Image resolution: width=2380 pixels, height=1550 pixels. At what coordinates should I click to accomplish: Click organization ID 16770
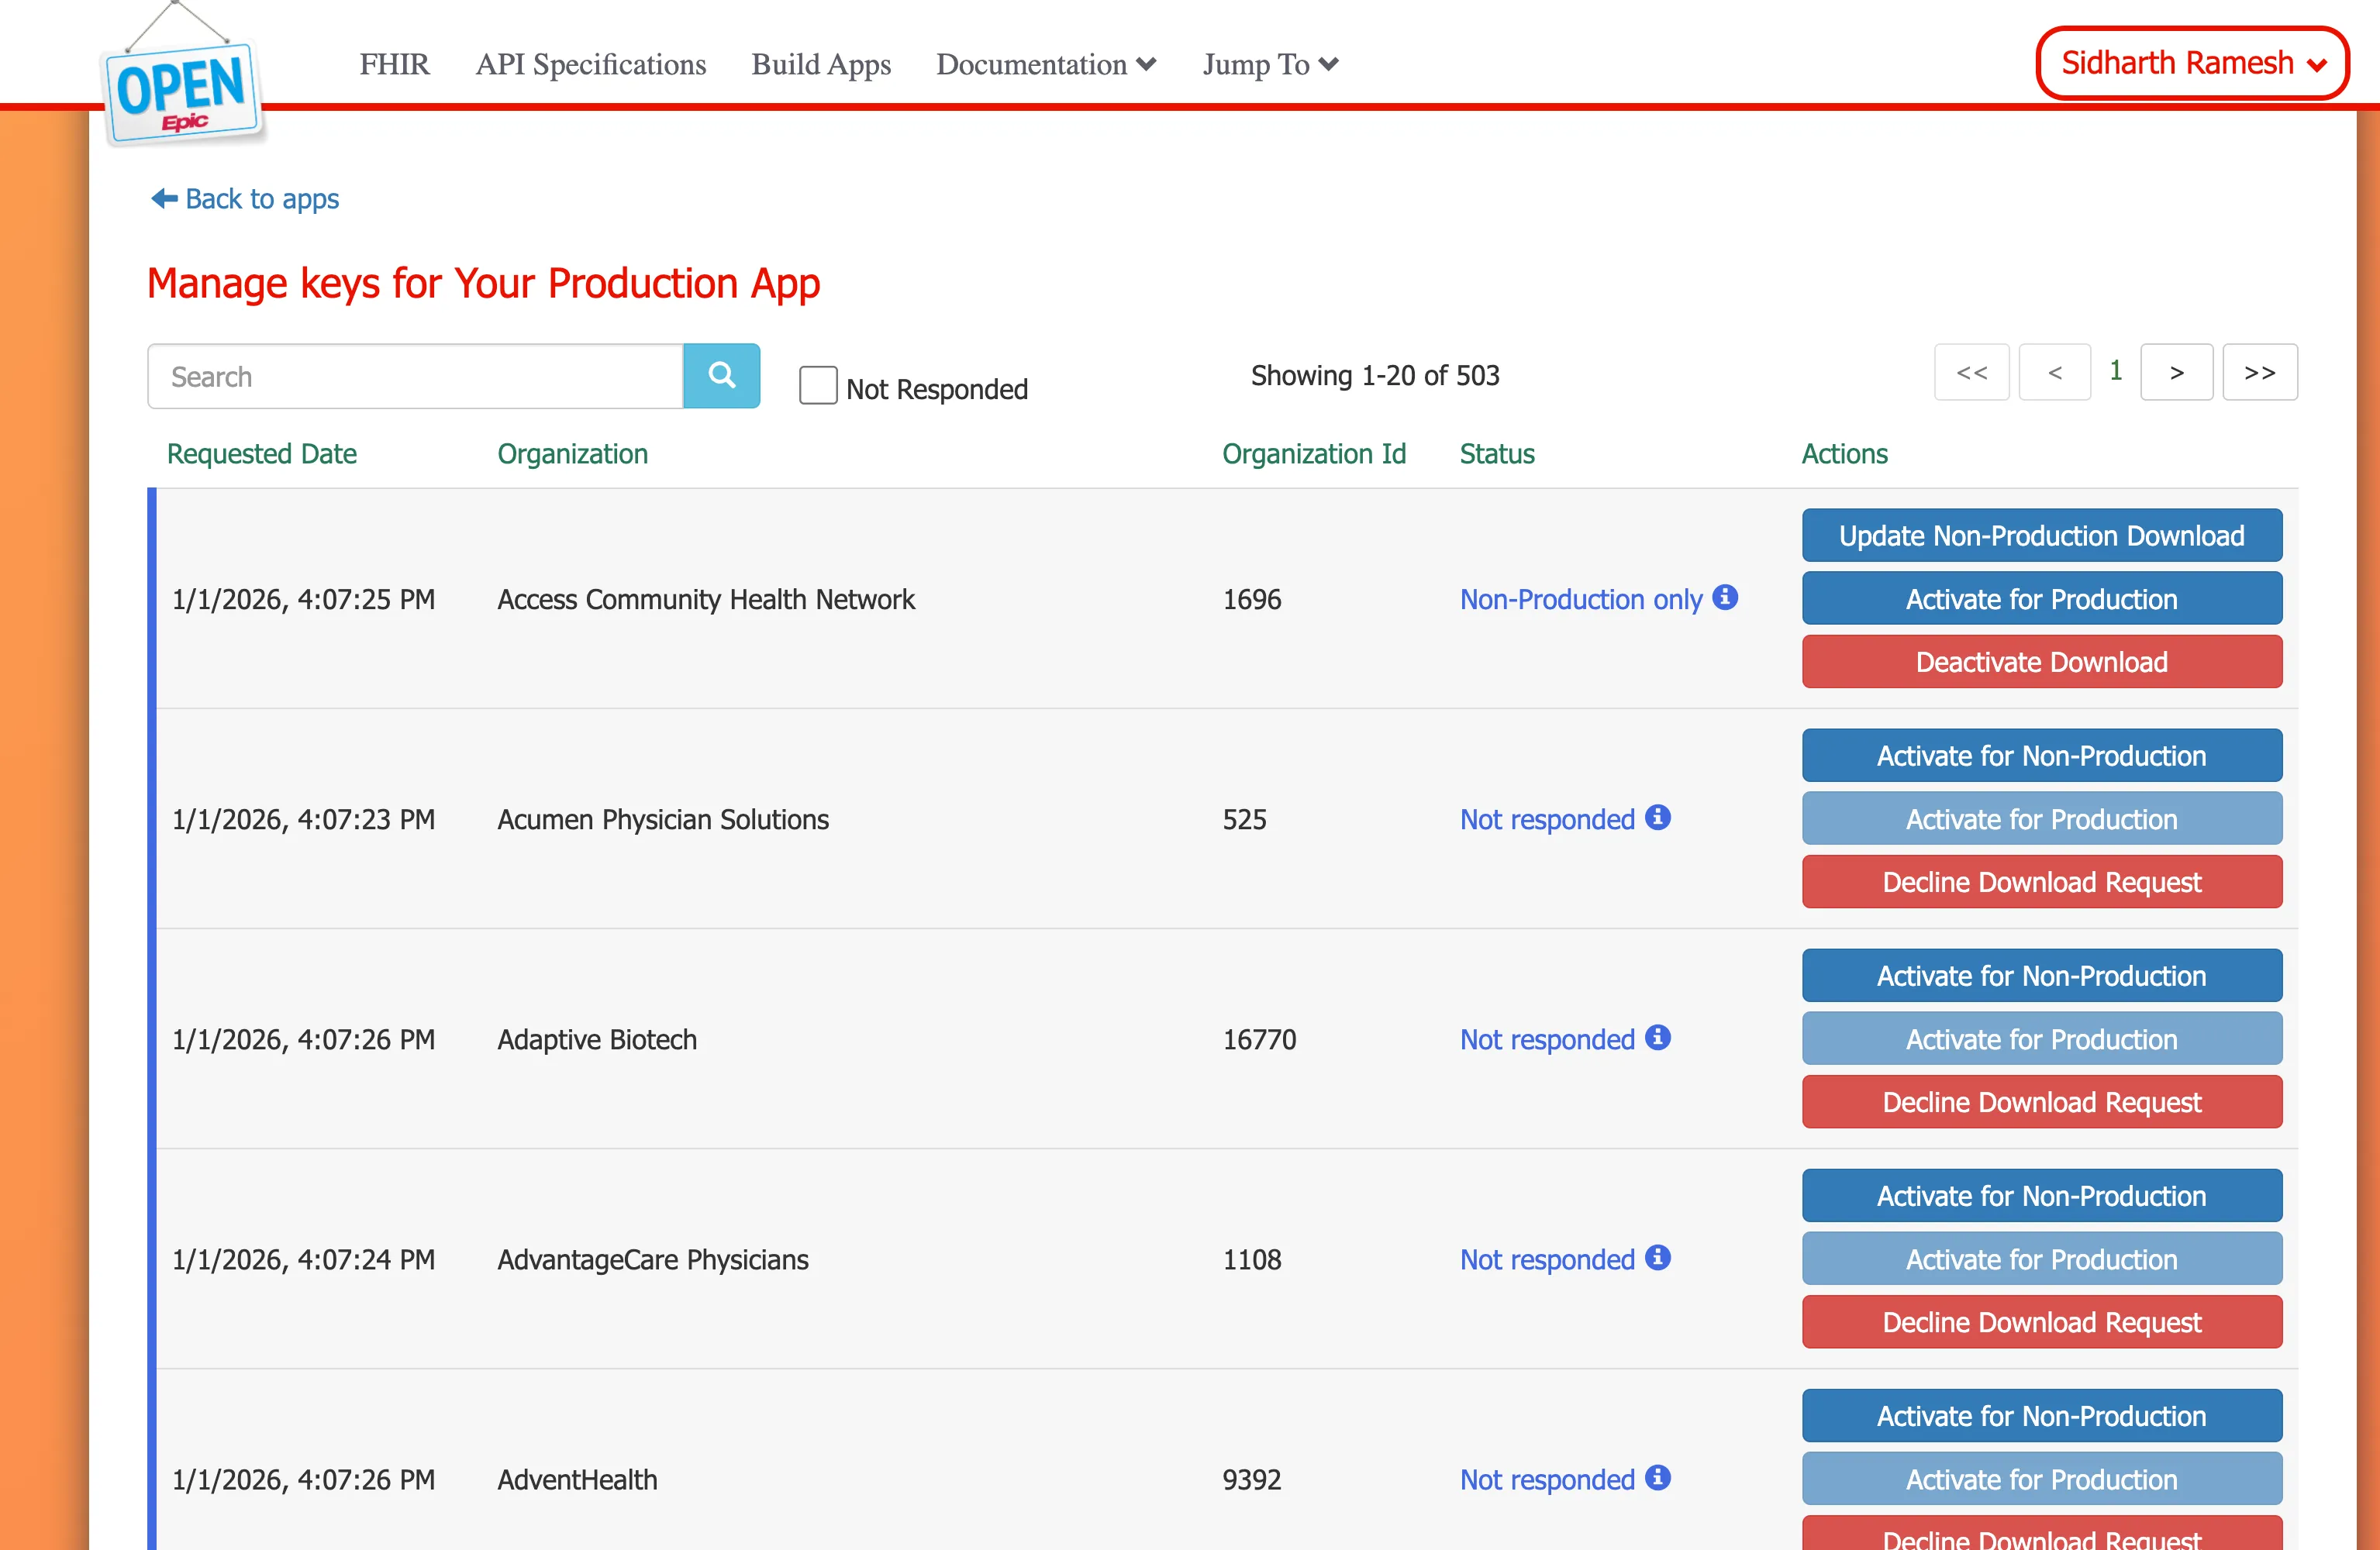1259,1039
